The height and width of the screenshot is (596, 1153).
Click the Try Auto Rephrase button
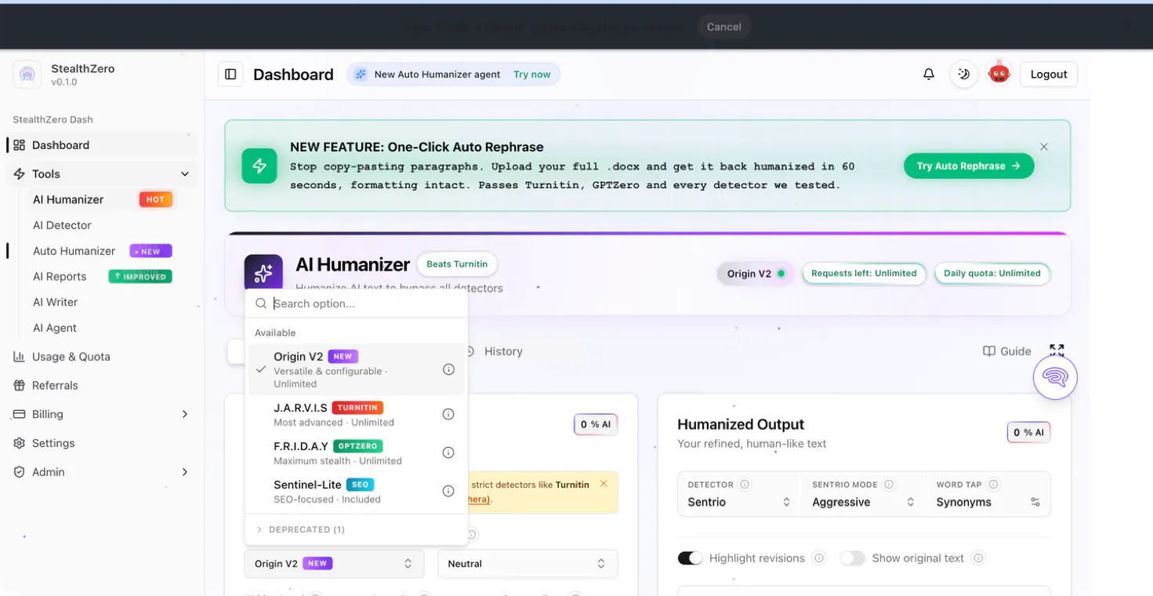tap(969, 166)
